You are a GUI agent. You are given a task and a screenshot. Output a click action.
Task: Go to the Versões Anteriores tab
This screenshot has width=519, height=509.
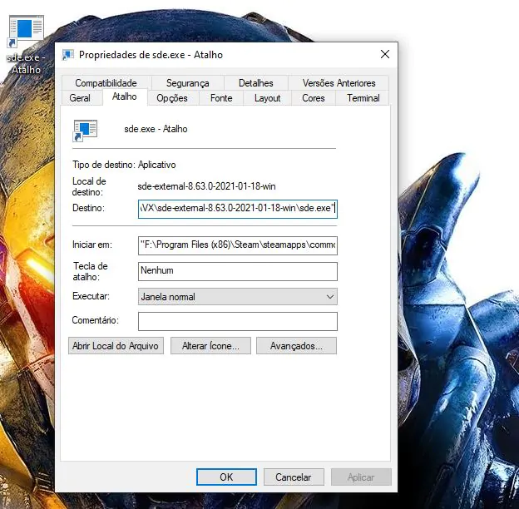click(339, 83)
